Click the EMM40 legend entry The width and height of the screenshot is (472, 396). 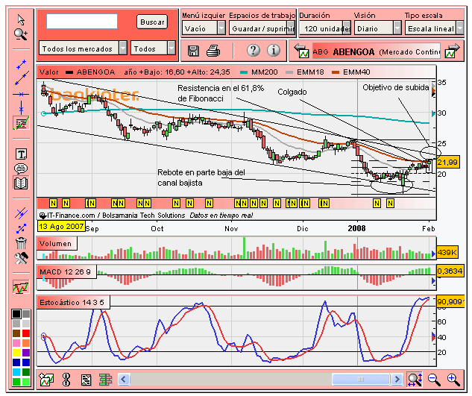351,72
